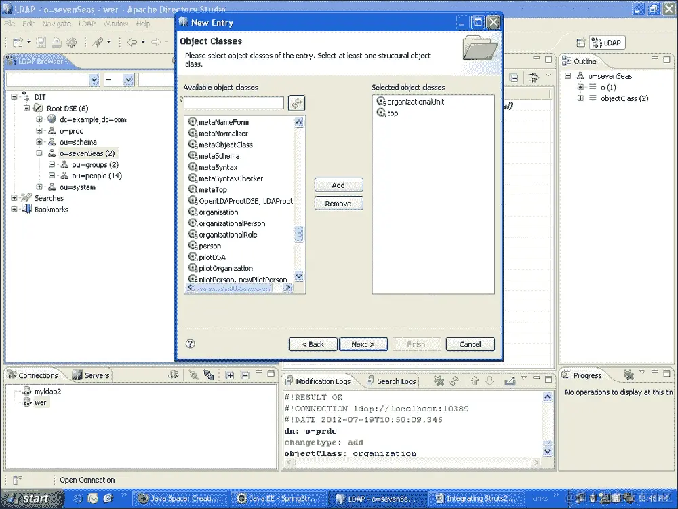Collapse the Root DSE node
This screenshot has width=678, height=509.
pyautogui.click(x=27, y=108)
